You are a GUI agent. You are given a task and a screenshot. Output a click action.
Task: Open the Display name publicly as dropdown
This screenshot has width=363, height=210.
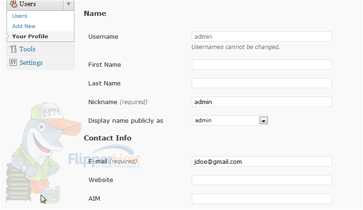click(230, 120)
